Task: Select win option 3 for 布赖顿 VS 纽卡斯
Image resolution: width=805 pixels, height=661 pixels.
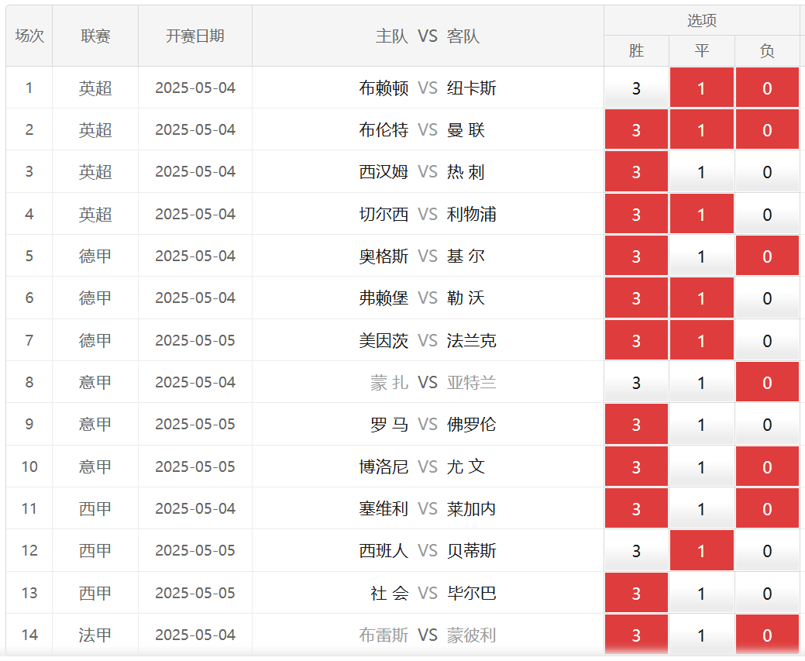Action: pos(636,88)
